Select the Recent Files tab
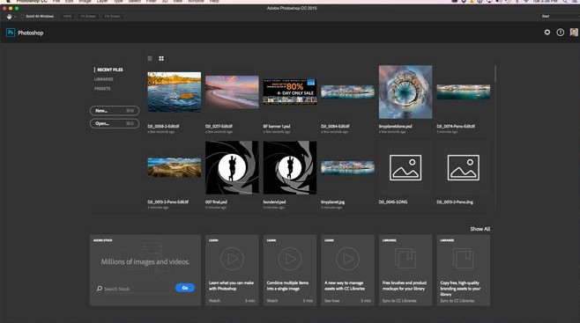Image resolution: width=580 pixels, height=323 pixels. 110,70
